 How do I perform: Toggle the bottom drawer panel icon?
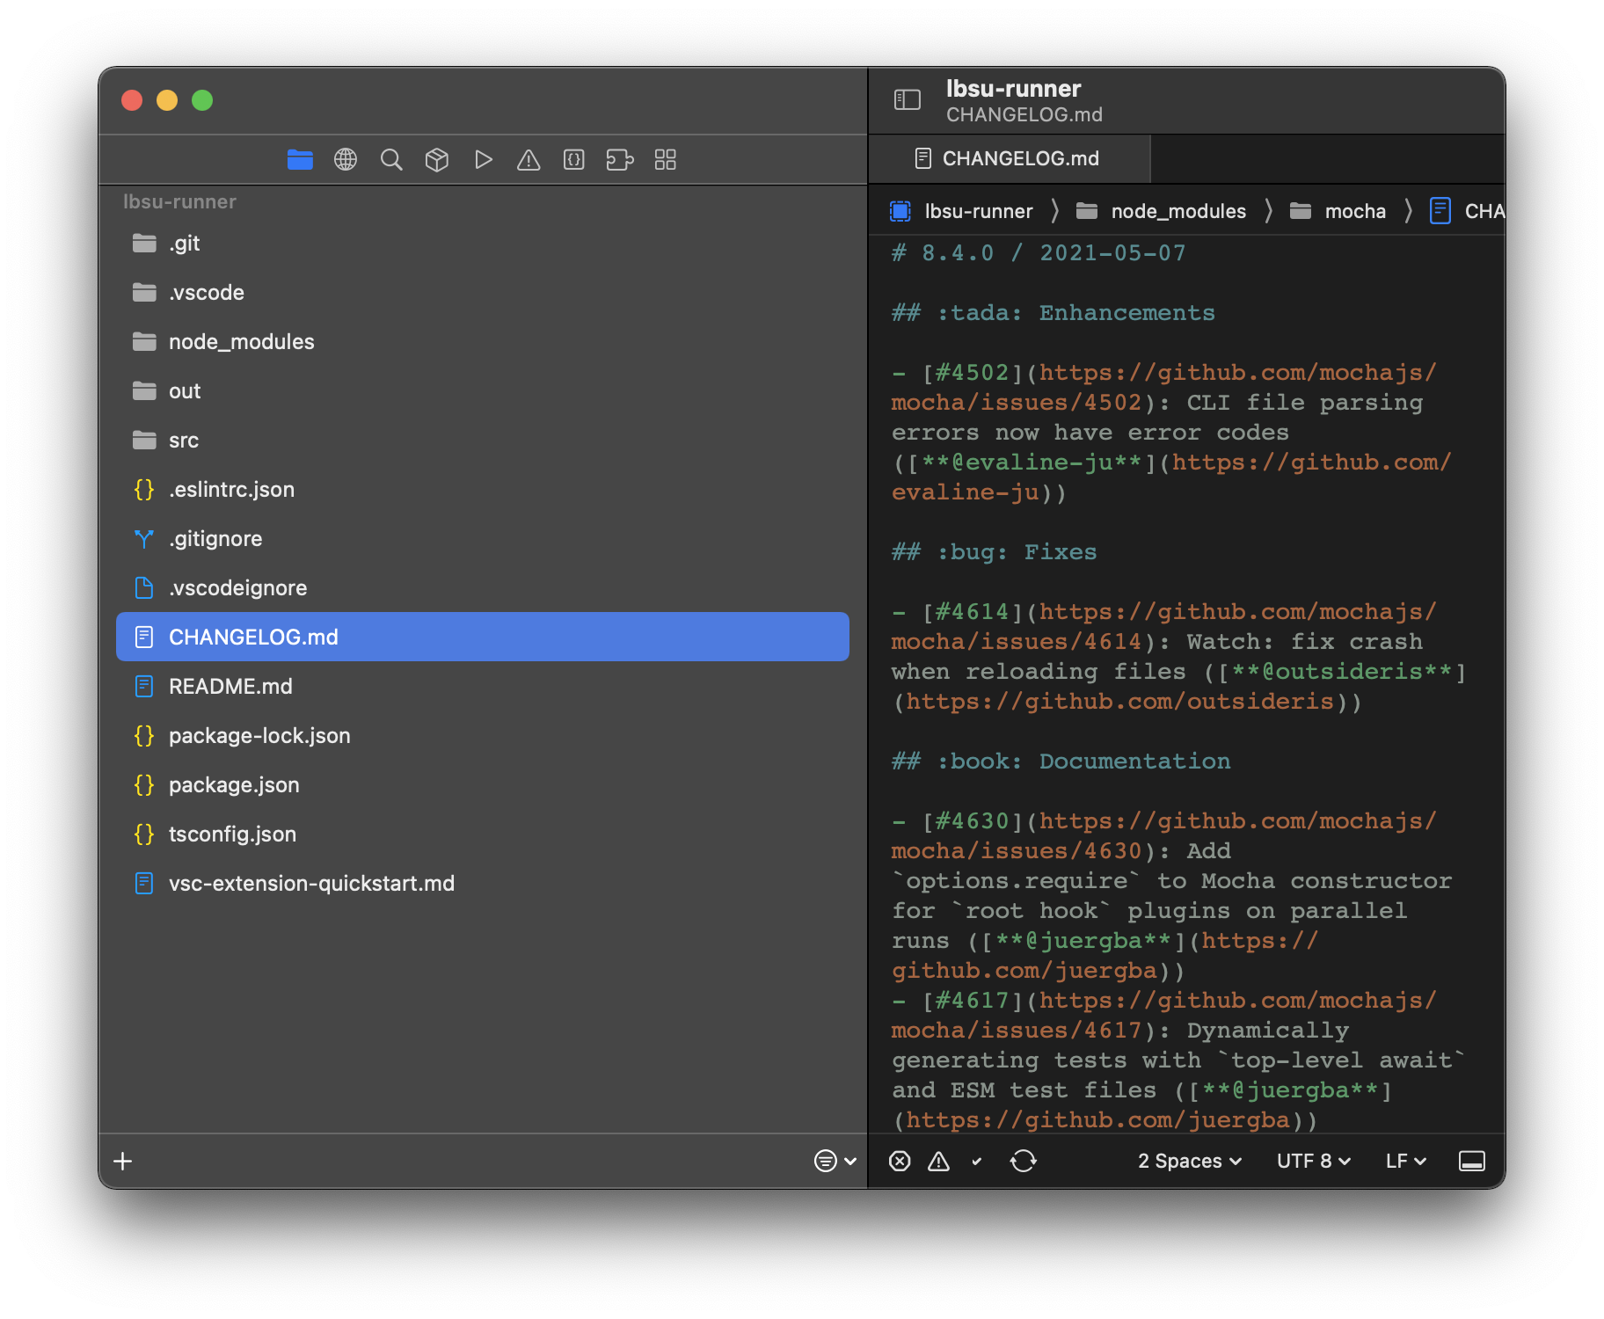click(x=1472, y=1161)
